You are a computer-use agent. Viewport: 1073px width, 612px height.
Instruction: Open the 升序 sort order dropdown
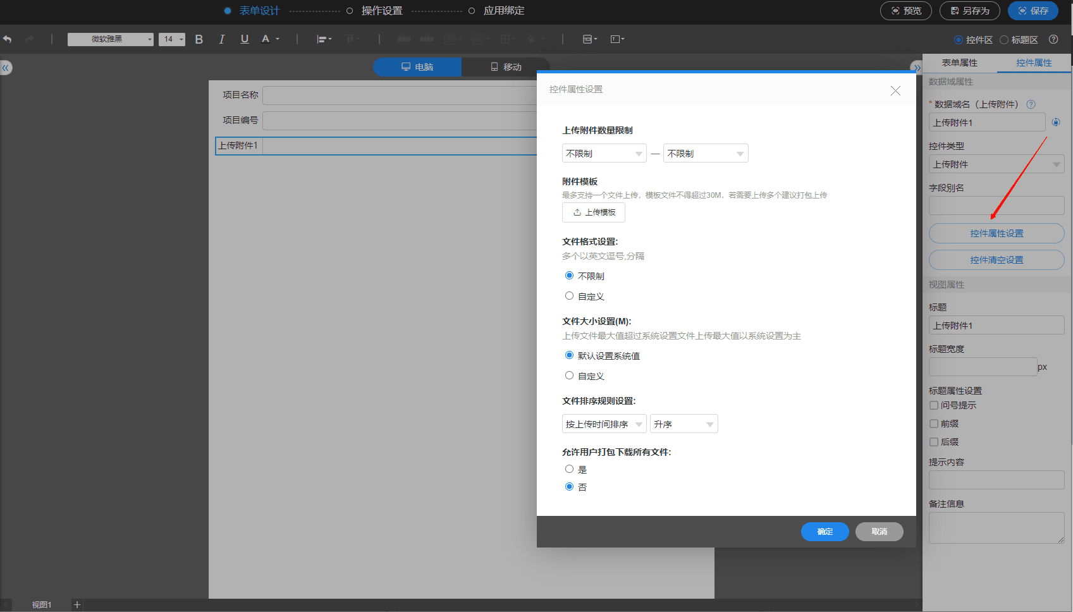pyautogui.click(x=684, y=424)
